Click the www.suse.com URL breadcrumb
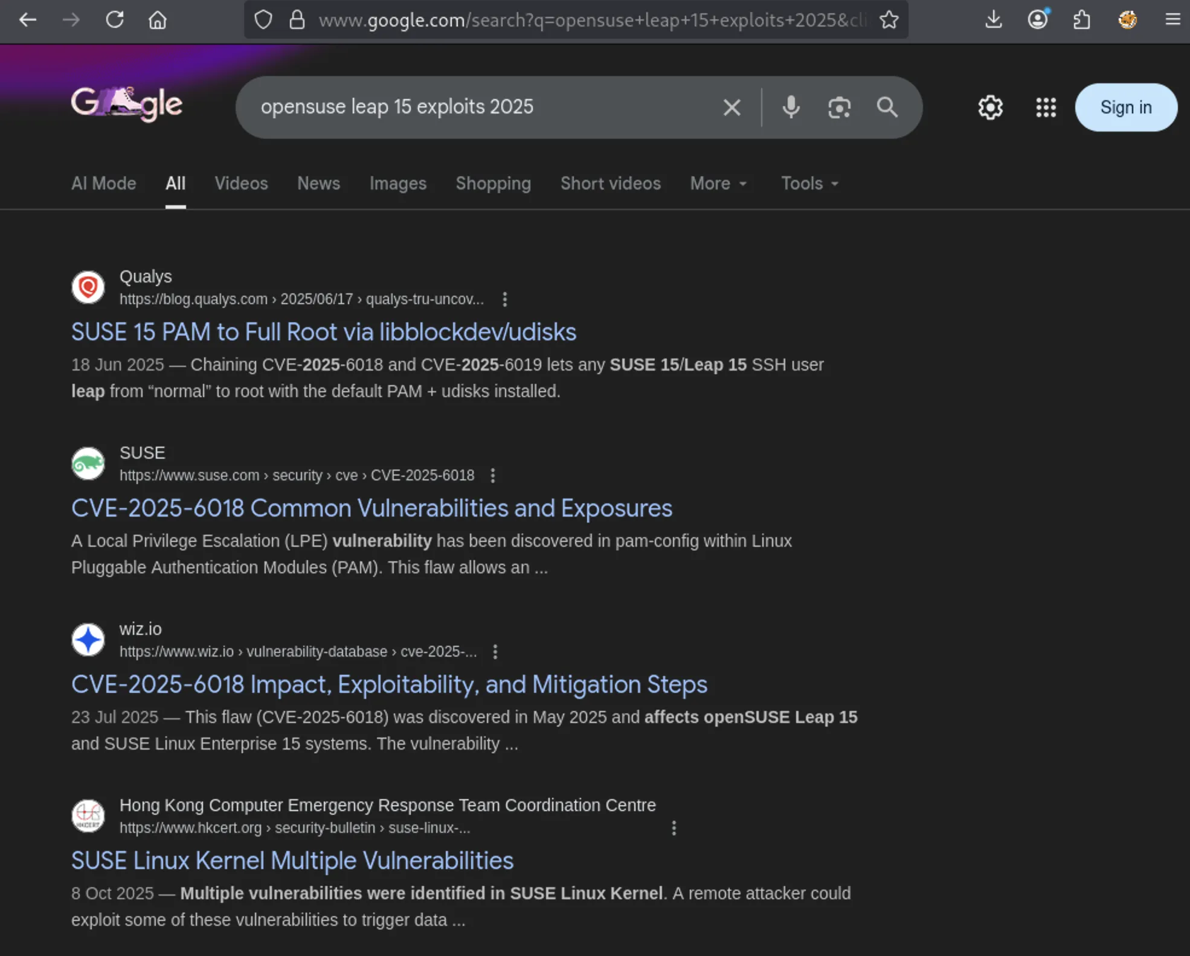This screenshot has width=1190, height=956. 297,476
